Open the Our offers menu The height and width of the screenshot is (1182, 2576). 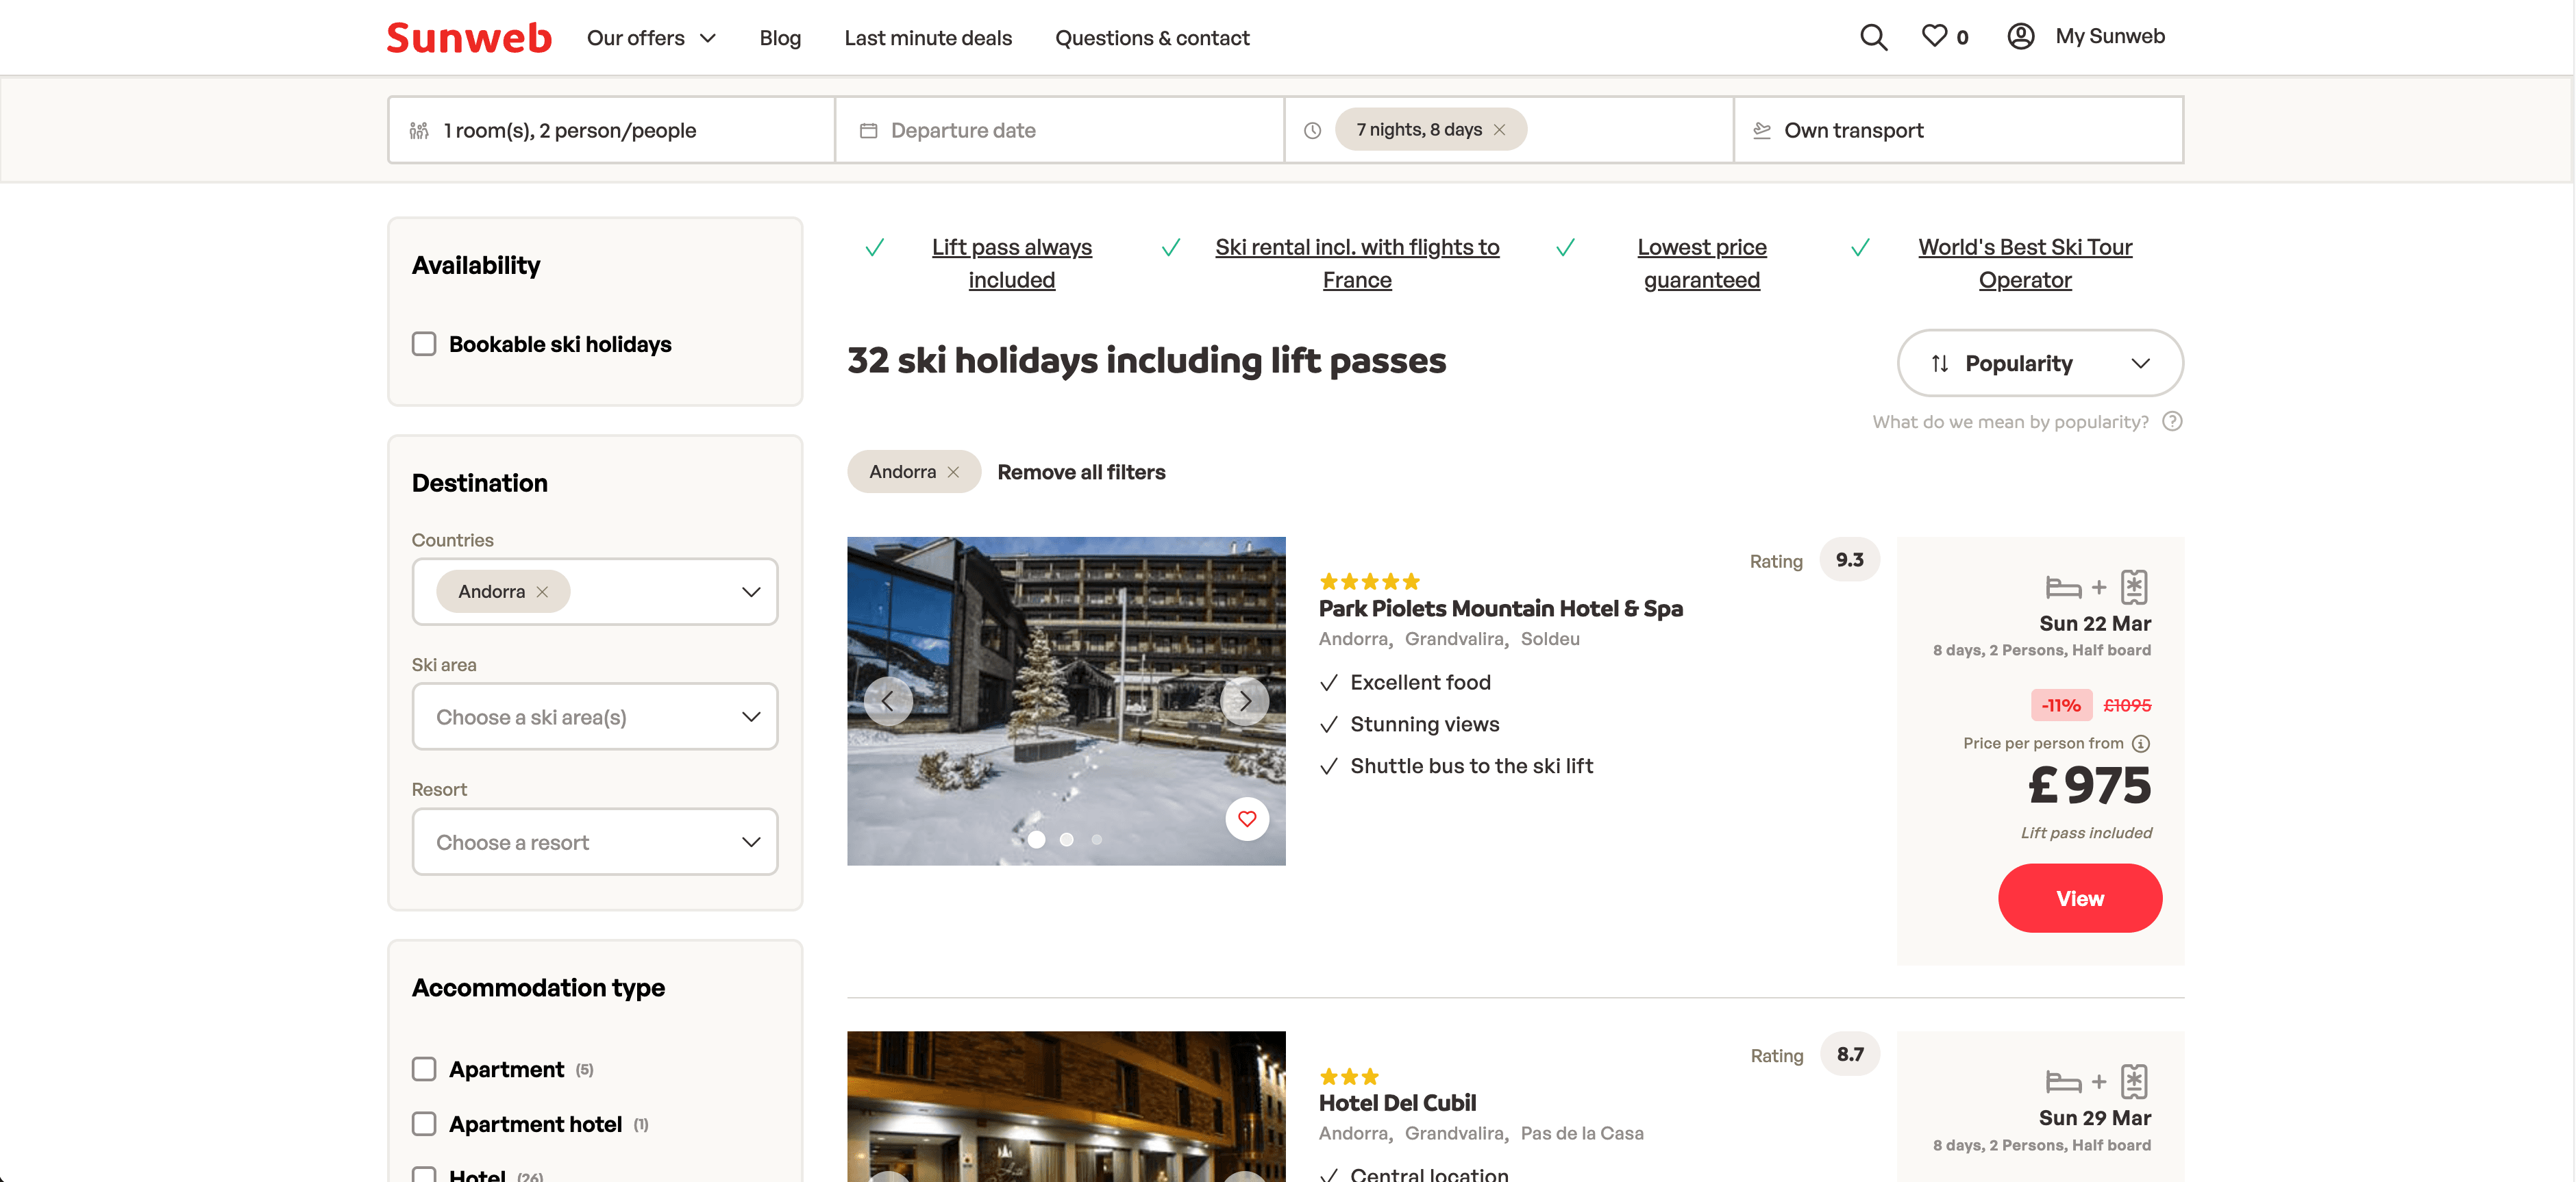(651, 38)
